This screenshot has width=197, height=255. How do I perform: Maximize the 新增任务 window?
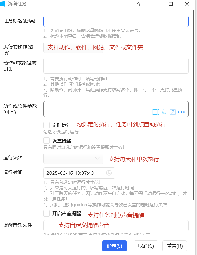[171, 4]
